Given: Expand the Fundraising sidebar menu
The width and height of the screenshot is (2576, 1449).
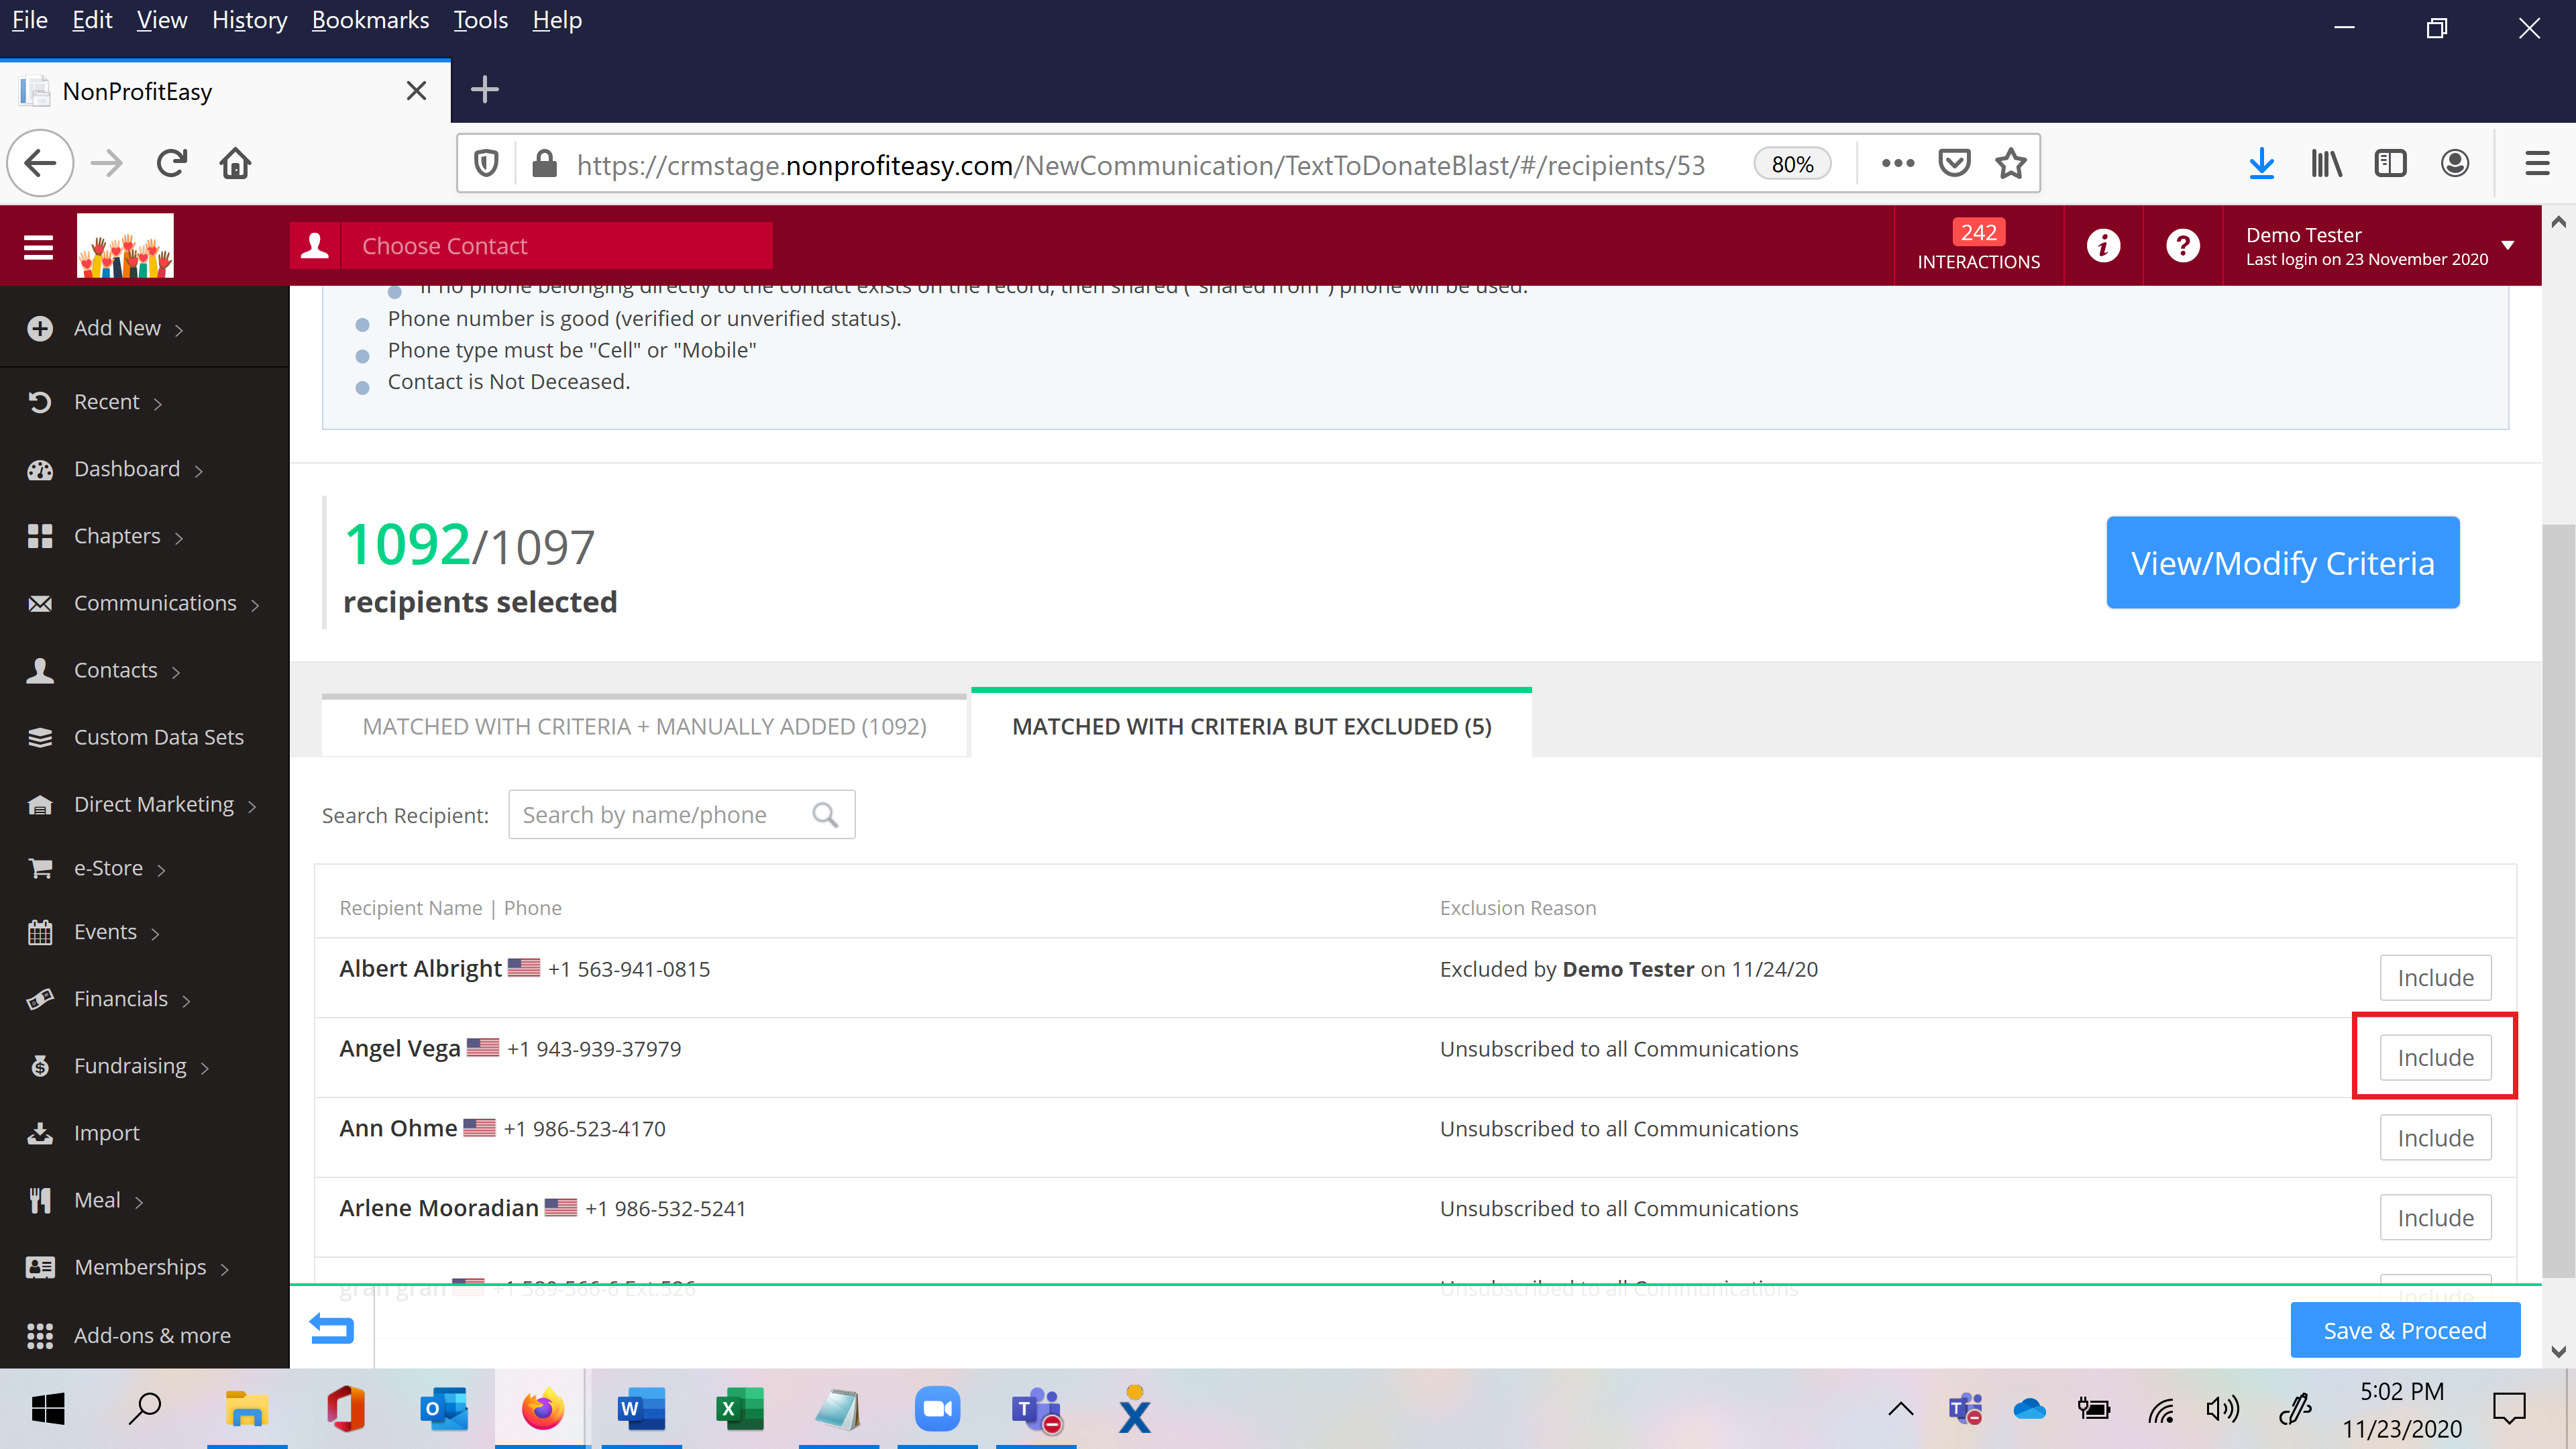Looking at the screenshot, I should (130, 1066).
